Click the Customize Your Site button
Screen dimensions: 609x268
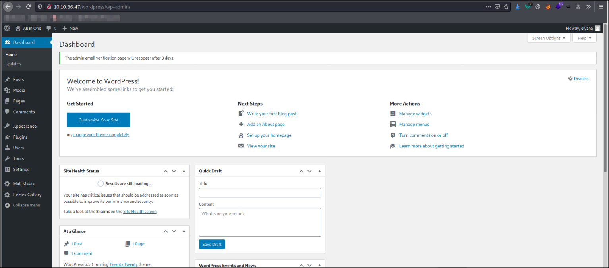point(98,120)
